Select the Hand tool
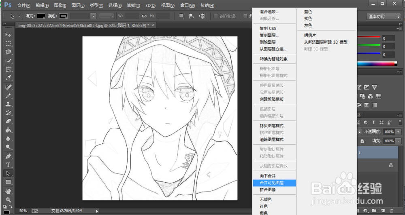Viewport: 405px width, 215px height. (x=8, y=191)
